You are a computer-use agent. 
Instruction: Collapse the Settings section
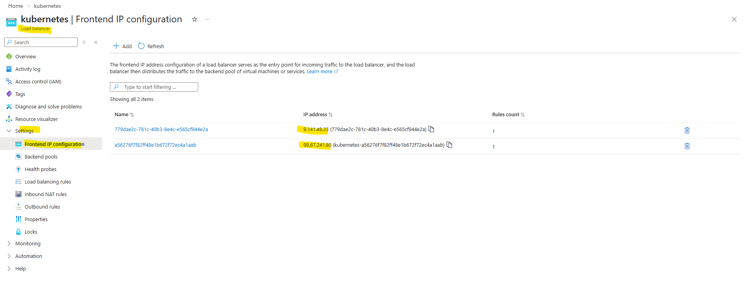pyautogui.click(x=9, y=131)
